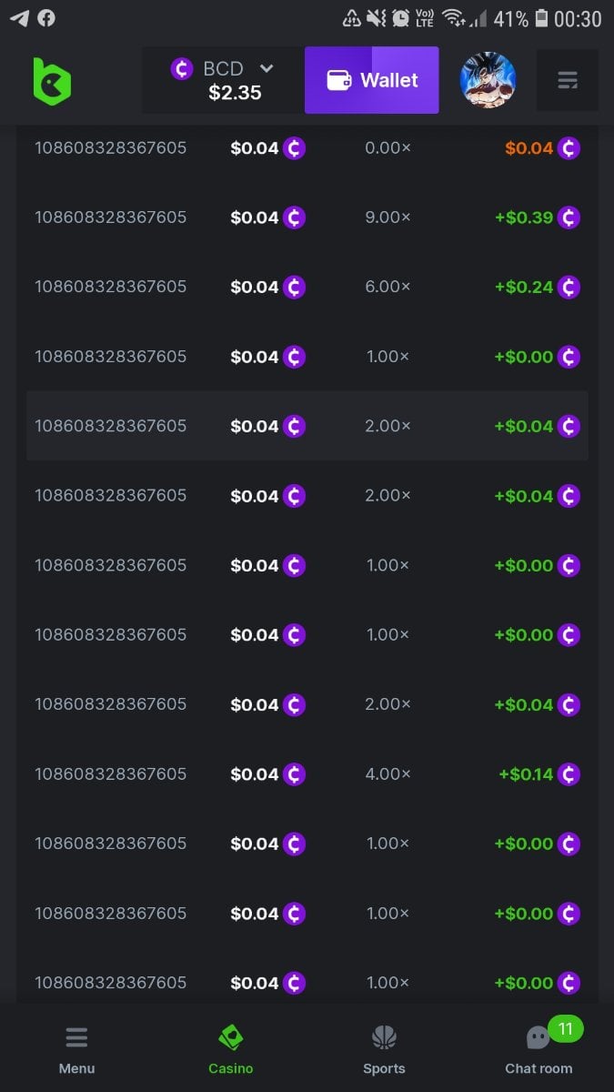The image size is (614, 1092).
Task: Click the BCD coin icon beside +$0.39
Action: (x=569, y=217)
